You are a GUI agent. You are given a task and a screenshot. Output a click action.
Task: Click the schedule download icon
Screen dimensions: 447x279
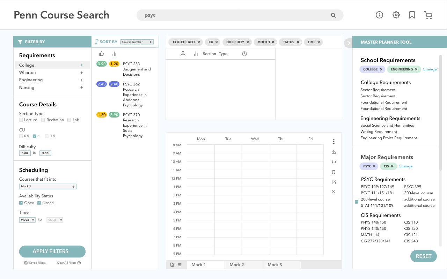tap(334, 152)
